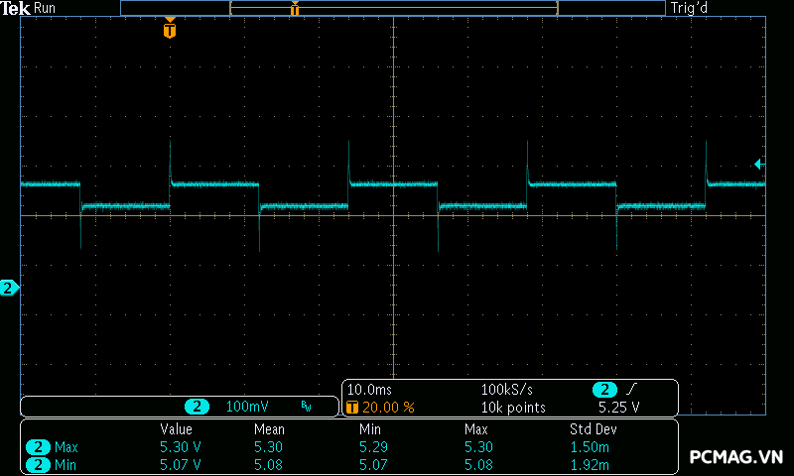The image size is (794, 476).
Task: Click the orange trigger position T marker
Action: point(170,30)
